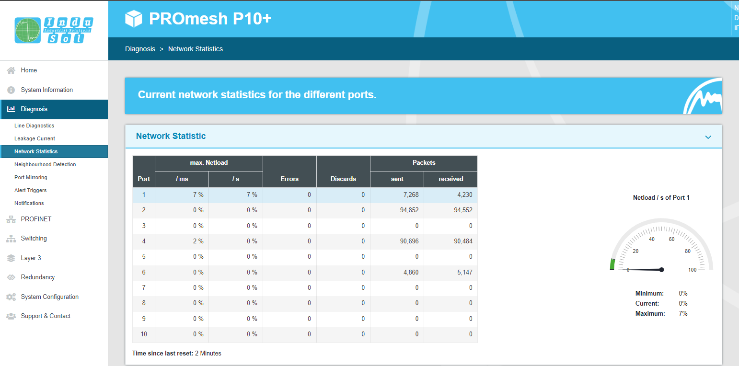The height and width of the screenshot is (366, 739).
Task: Open the PROFINET menu section
Action: pyautogui.click(x=54, y=219)
